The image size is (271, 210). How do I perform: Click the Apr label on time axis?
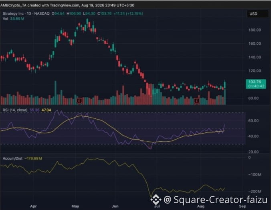click(x=33, y=206)
